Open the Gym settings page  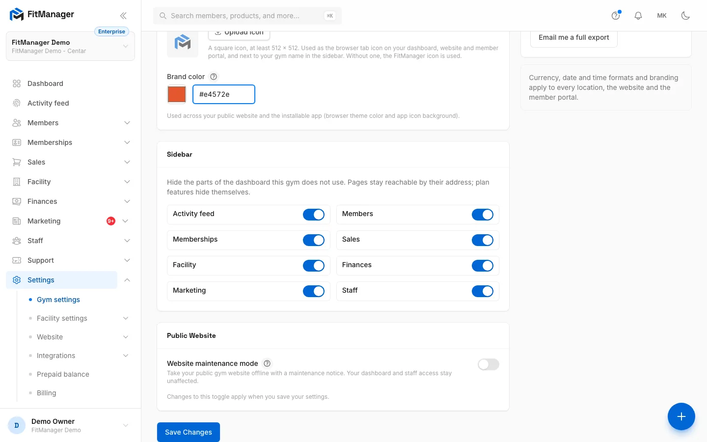(x=58, y=300)
